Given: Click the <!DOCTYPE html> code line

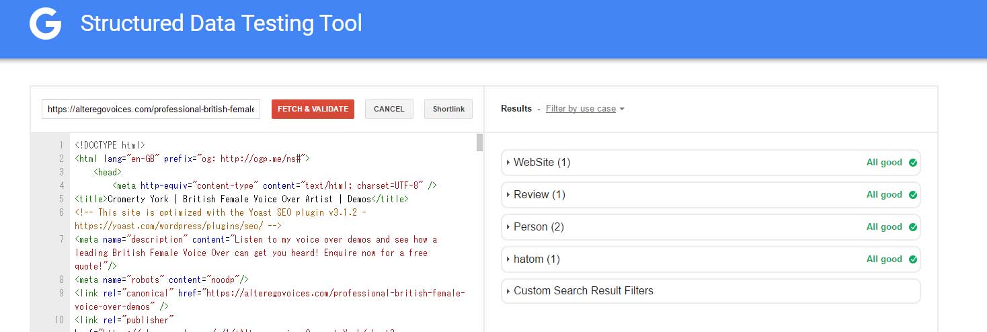Looking at the screenshot, I should pyautogui.click(x=110, y=145).
